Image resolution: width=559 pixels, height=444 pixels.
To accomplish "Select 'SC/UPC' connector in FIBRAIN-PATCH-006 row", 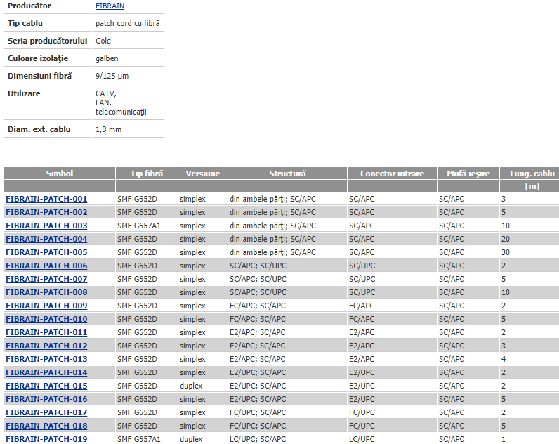I will (x=362, y=266).
